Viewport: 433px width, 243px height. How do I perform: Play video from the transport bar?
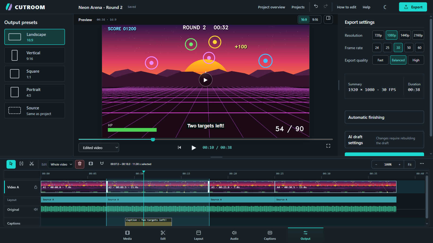[194, 148]
